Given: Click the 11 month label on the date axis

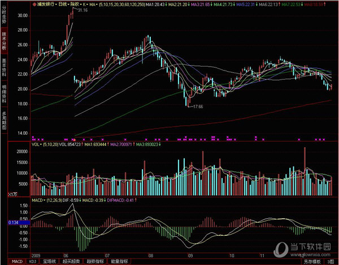Looking at the screenshot, I should (262, 256).
